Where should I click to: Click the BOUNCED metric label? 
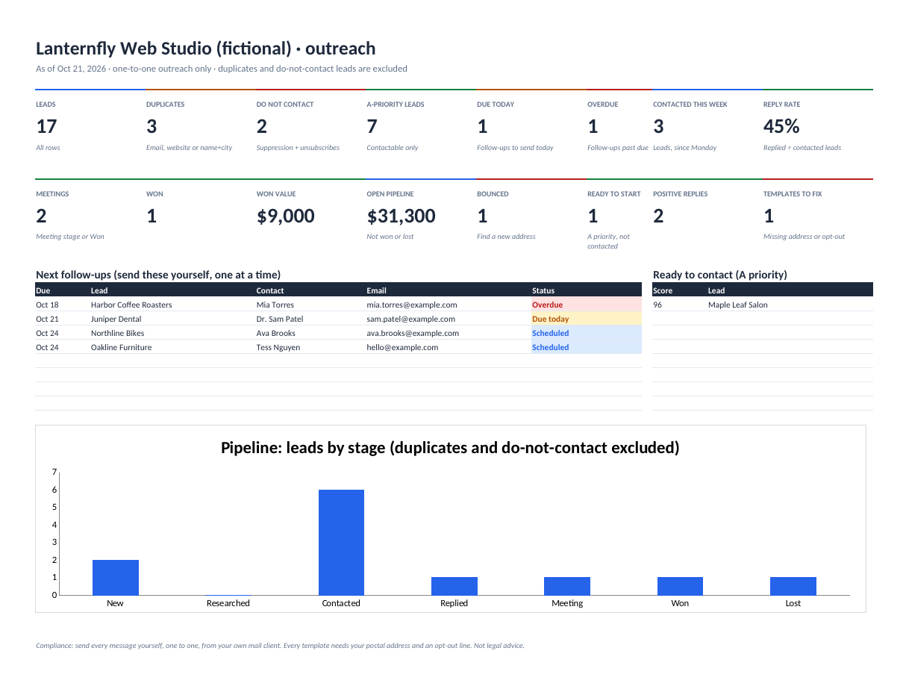coord(493,194)
